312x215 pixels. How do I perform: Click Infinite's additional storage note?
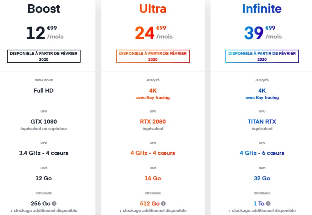[x=262, y=210]
